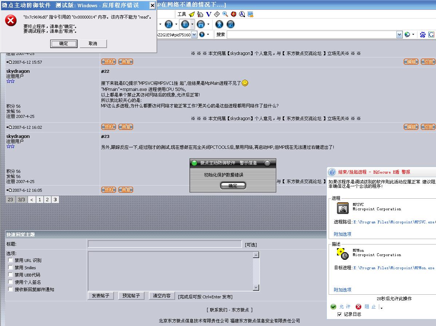
Task: Open dropdown arrow next to page-search button
Action: 176,24
